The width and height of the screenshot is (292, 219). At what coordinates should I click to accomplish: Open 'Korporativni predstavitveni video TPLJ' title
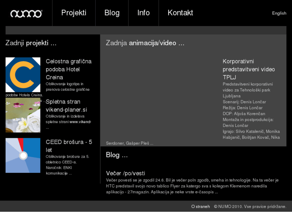pyautogui.click(x=249, y=70)
